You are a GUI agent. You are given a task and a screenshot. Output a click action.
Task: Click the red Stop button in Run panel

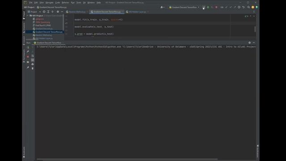28,57
